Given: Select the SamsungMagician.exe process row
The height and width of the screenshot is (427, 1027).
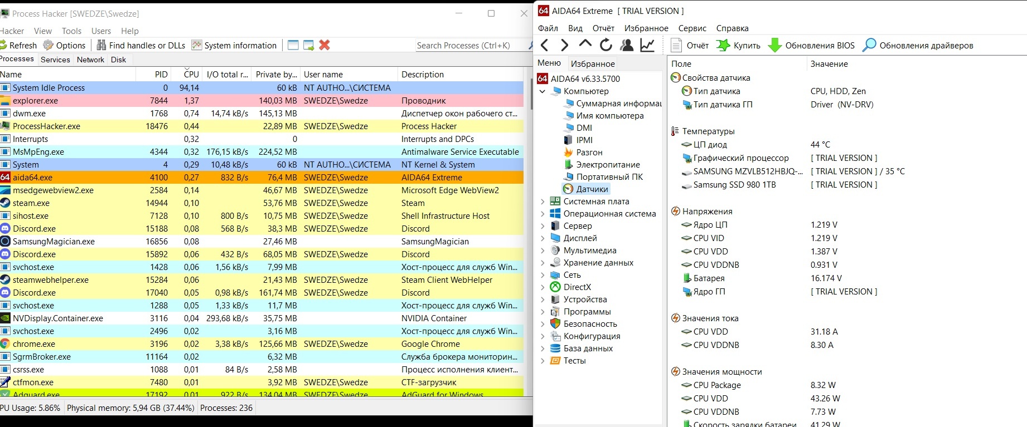Looking at the screenshot, I should pyautogui.click(x=261, y=242).
